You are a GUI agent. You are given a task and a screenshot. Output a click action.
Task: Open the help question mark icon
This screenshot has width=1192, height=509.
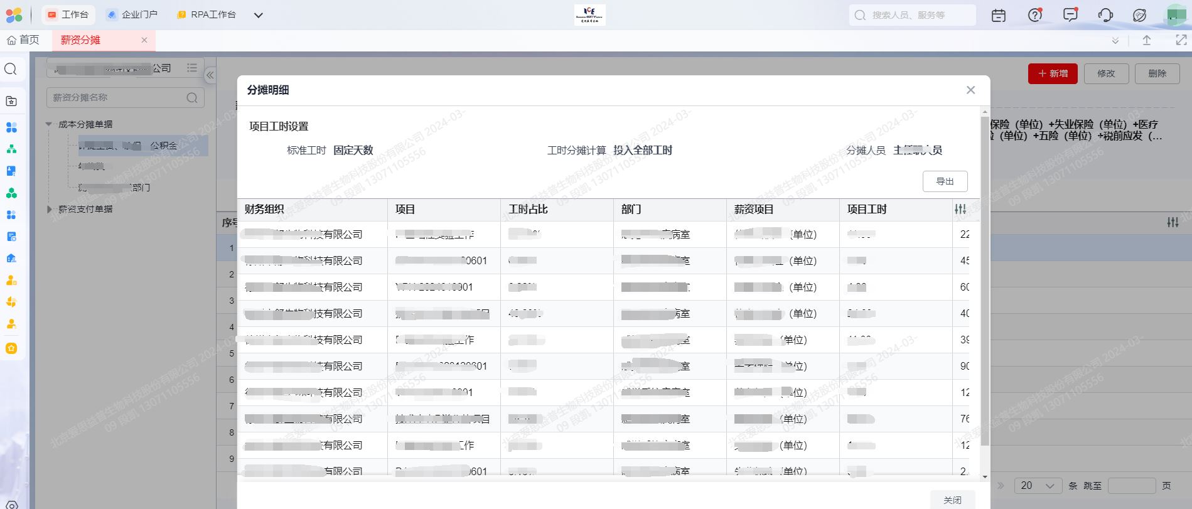tap(1034, 15)
